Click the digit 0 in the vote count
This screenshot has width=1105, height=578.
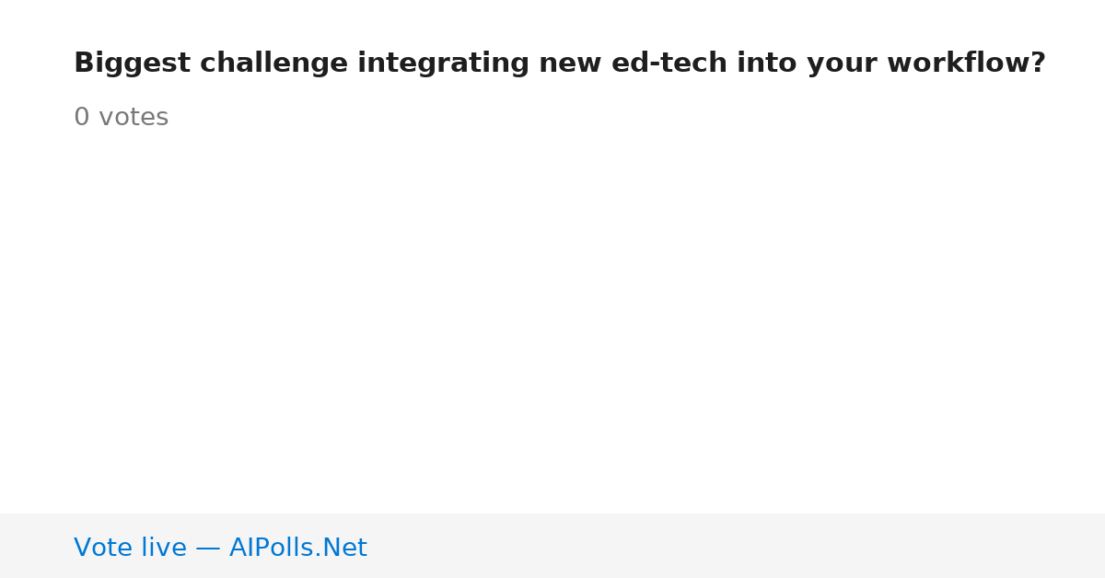(82, 118)
